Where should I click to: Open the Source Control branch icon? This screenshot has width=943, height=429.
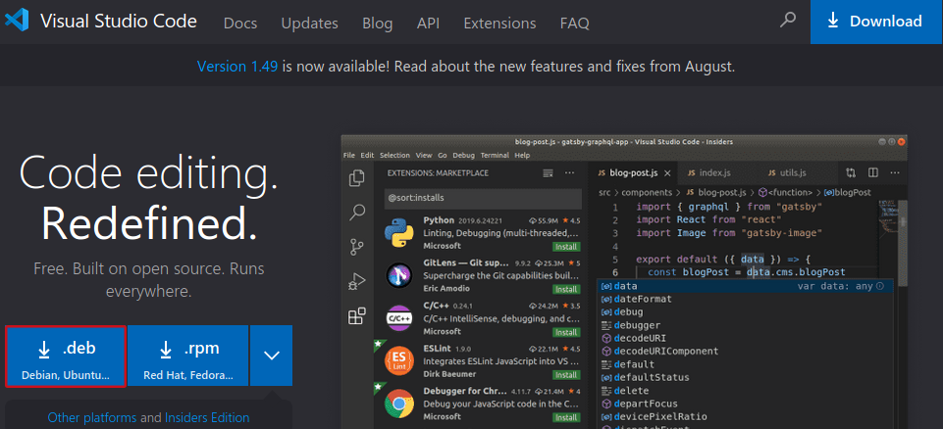tap(357, 247)
